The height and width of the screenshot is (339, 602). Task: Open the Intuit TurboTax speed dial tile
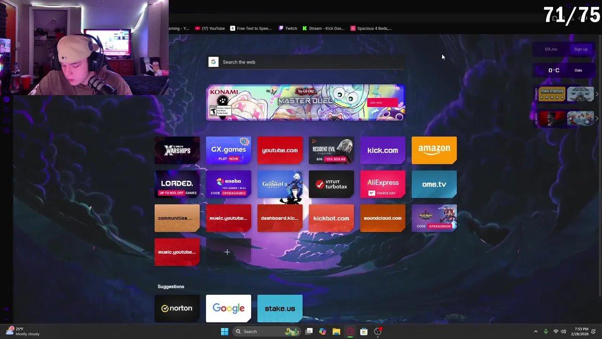[331, 184]
